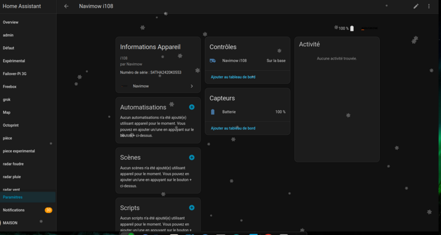Click the mower icon in the Contrôles card

(213, 61)
